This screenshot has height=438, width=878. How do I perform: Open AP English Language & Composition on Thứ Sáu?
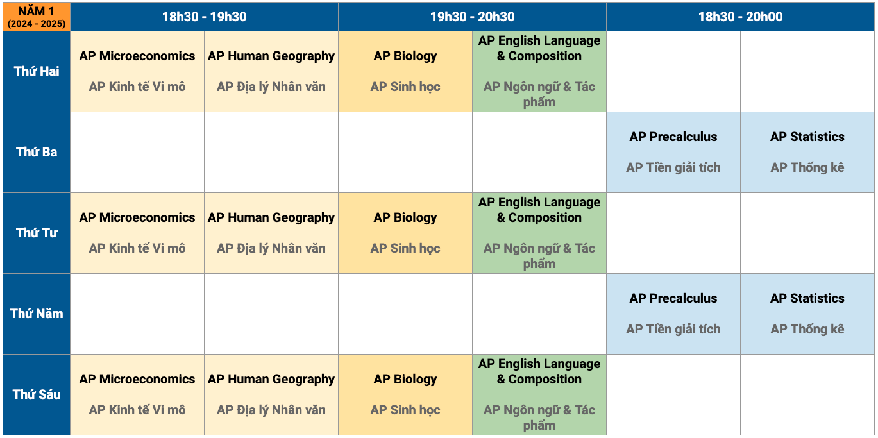point(539,394)
